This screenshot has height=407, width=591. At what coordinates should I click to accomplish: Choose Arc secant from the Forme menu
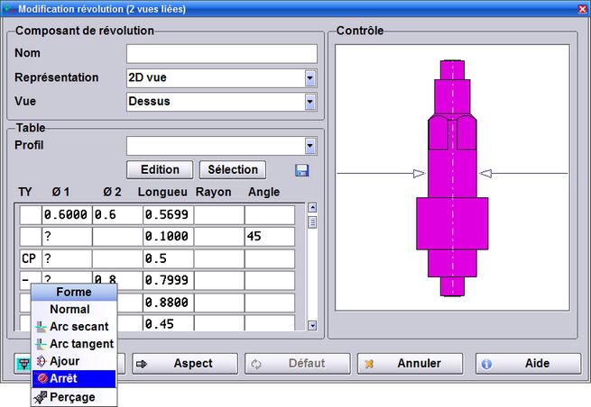(74, 327)
